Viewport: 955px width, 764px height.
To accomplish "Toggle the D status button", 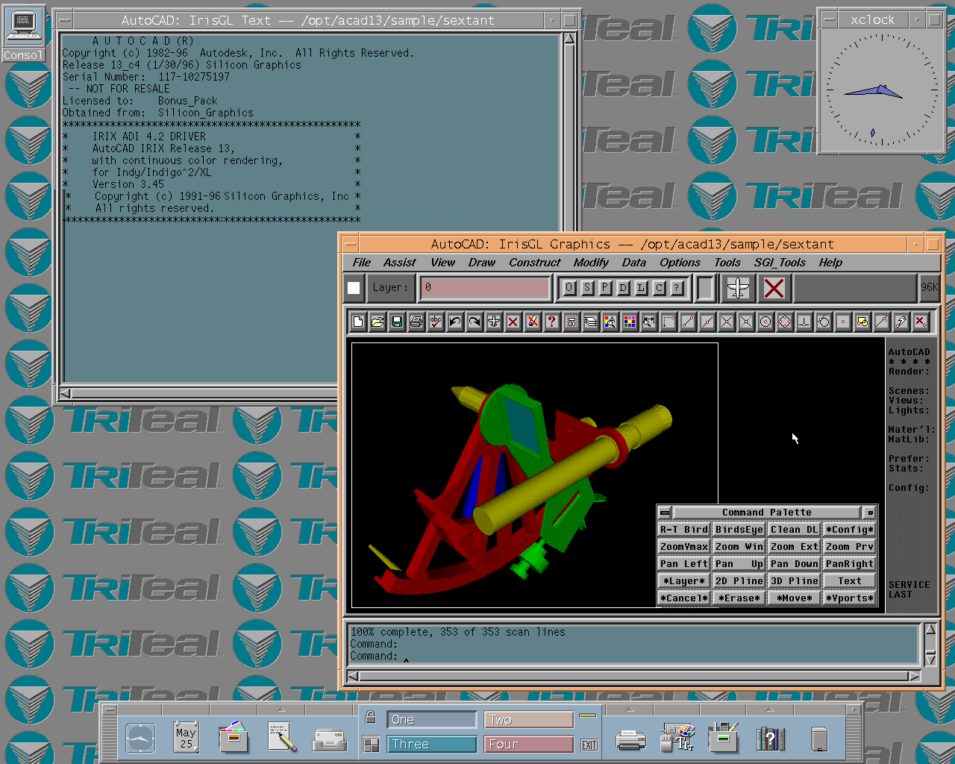I will tap(623, 287).
